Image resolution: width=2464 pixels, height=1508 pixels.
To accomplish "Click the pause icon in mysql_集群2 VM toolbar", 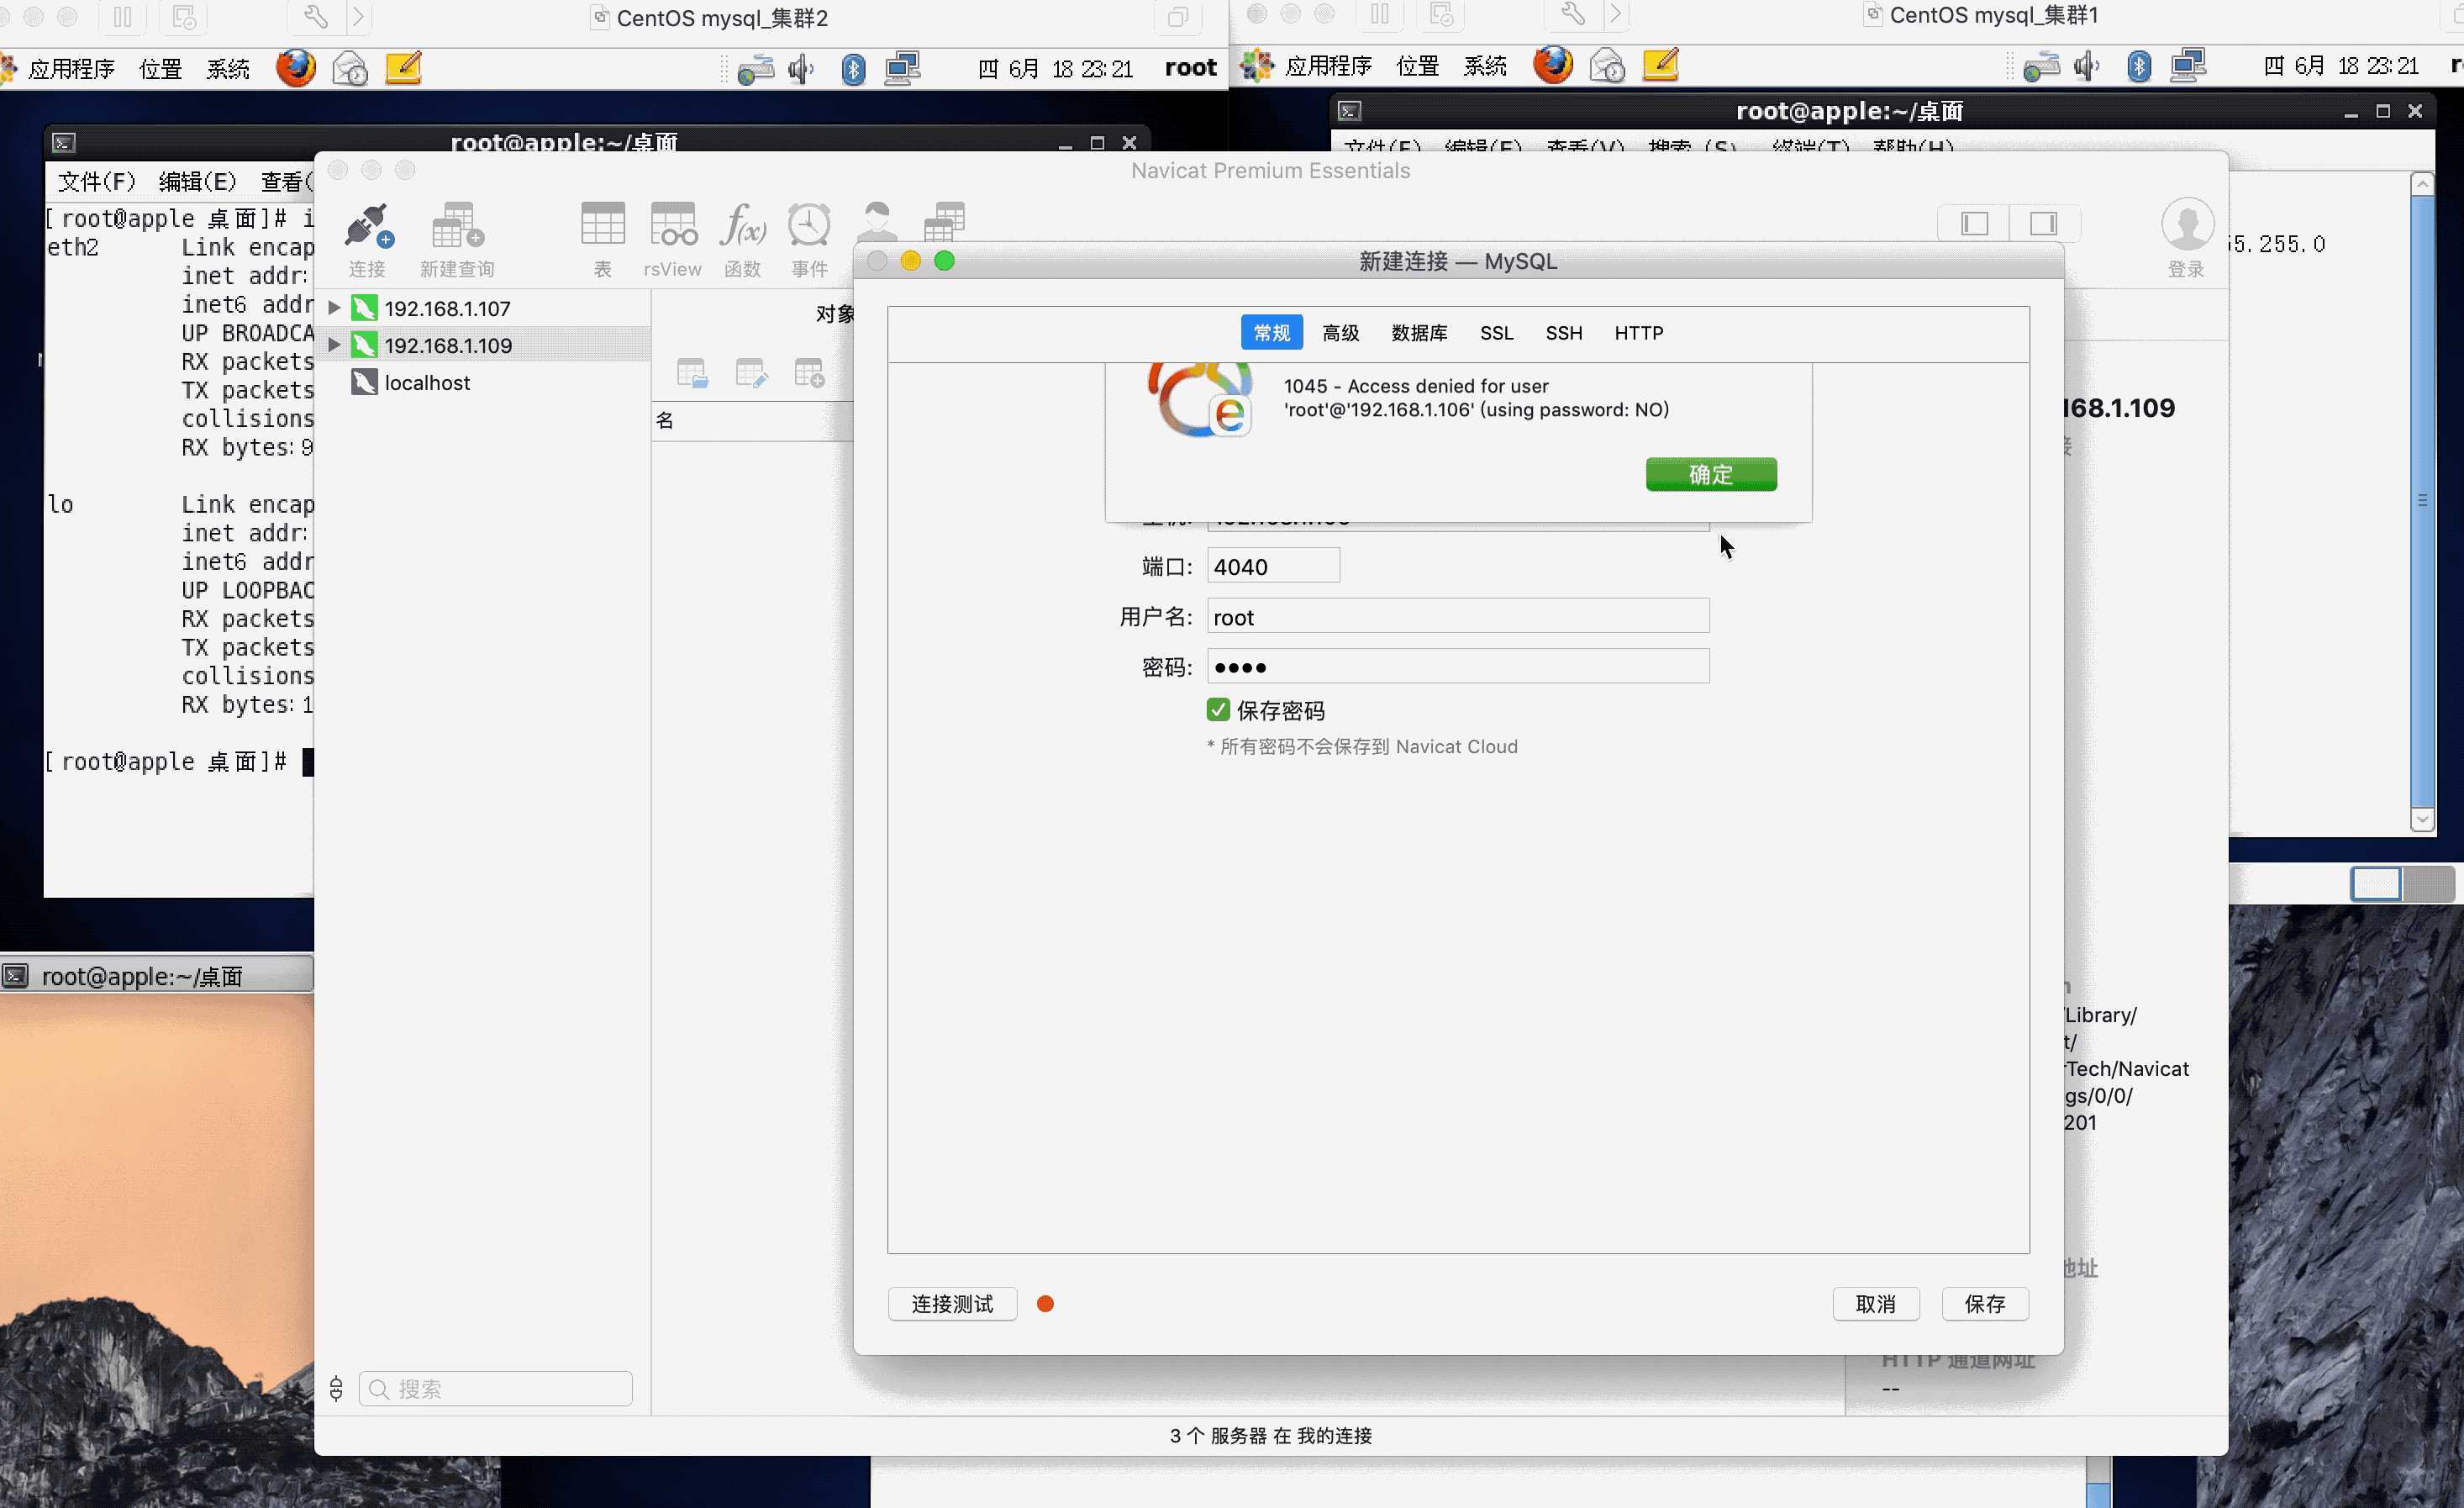I will click(122, 16).
